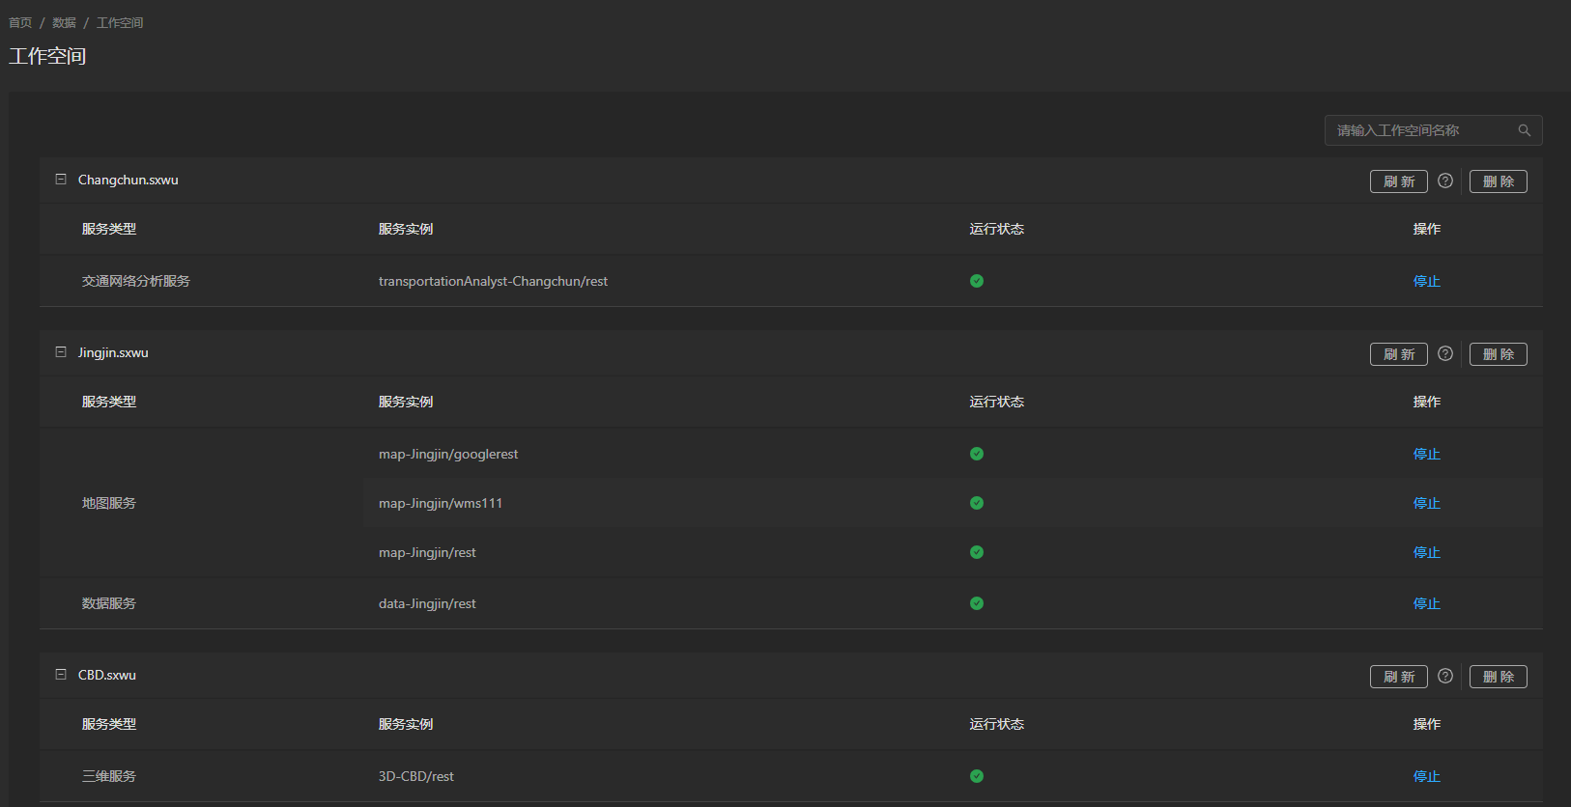Click green status icon for map-Jingjin/googlerest
This screenshot has height=807, width=1571.
pos(977,454)
